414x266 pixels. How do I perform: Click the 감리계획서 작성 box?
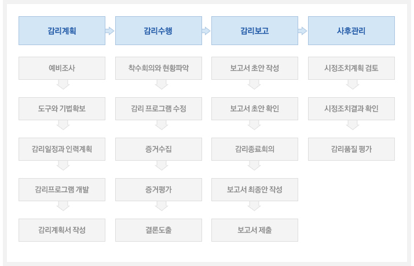click(x=62, y=230)
